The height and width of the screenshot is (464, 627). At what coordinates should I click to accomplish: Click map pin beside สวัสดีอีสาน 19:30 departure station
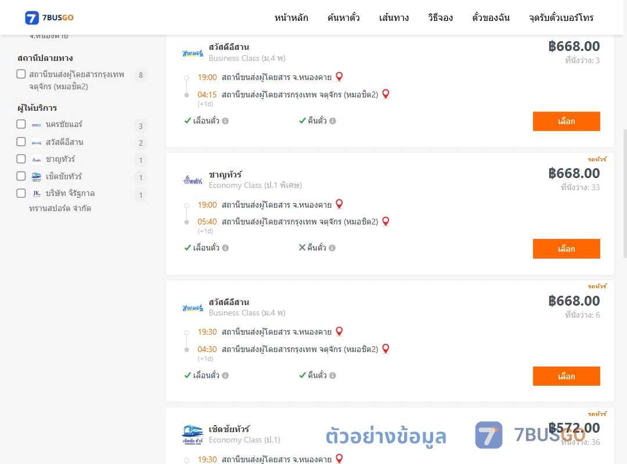pyautogui.click(x=339, y=331)
